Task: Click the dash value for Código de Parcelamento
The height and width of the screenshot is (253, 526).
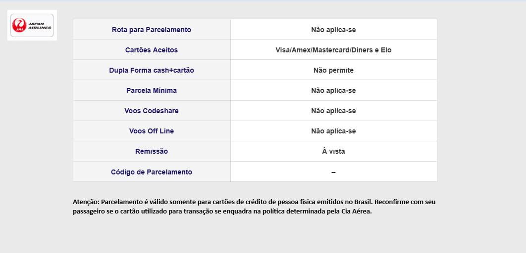Action: [333, 172]
